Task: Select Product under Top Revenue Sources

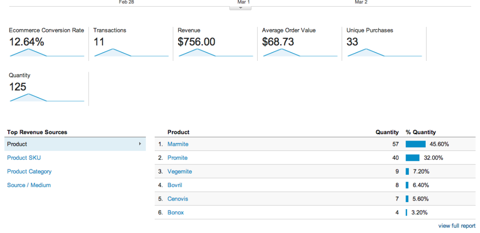Action: pyautogui.click(x=75, y=144)
